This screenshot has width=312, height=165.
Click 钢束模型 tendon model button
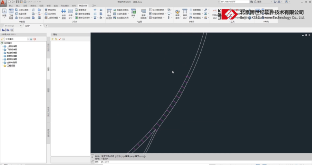195,14
